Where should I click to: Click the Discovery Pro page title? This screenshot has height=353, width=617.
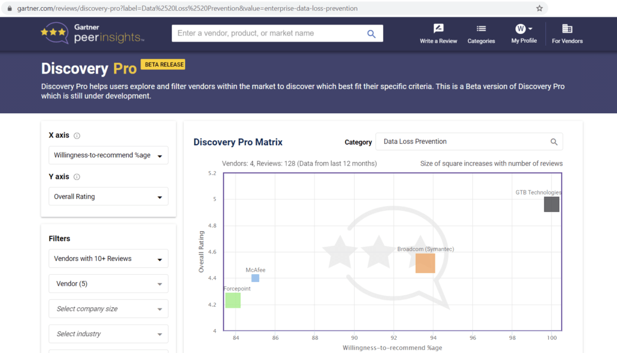pos(89,69)
